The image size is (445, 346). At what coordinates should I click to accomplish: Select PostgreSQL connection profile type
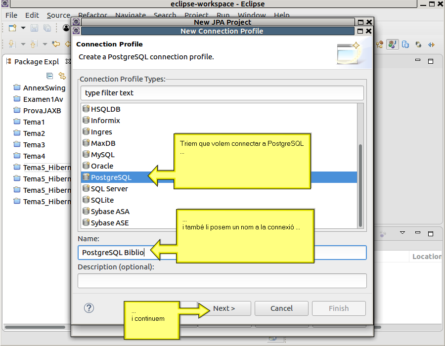(219, 177)
